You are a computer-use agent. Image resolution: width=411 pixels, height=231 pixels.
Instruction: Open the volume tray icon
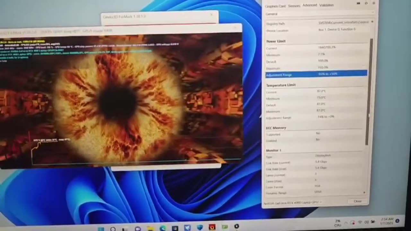pos(366,222)
